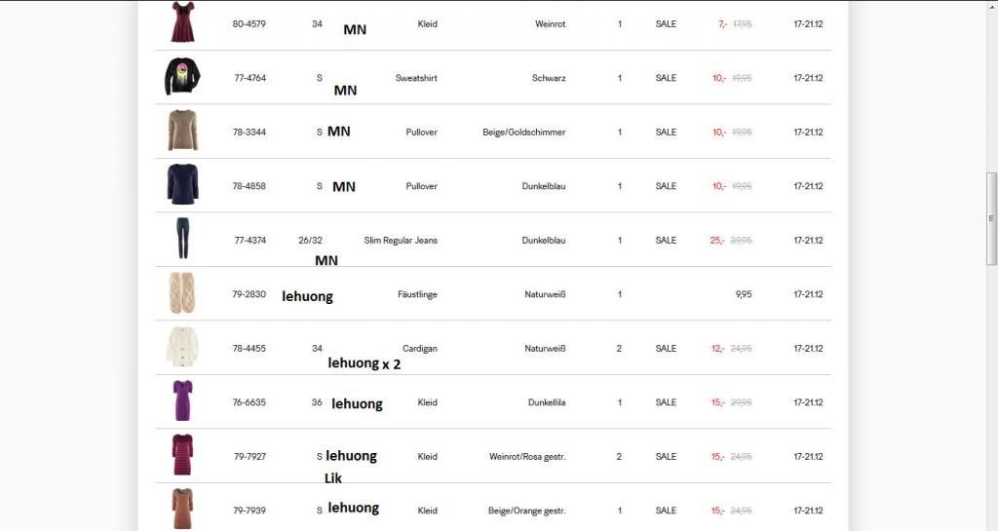
Task: Click article number 76-6635
Action: [249, 402]
